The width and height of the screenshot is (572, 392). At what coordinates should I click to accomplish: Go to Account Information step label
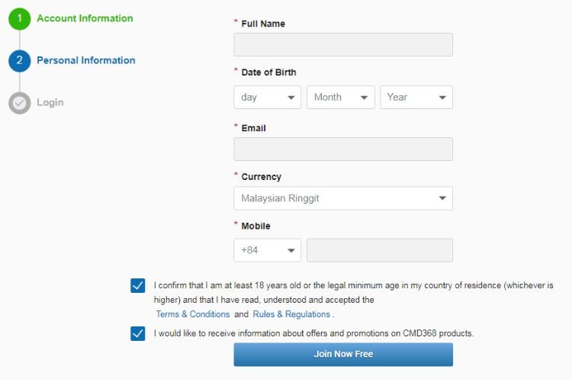point(85,18)
